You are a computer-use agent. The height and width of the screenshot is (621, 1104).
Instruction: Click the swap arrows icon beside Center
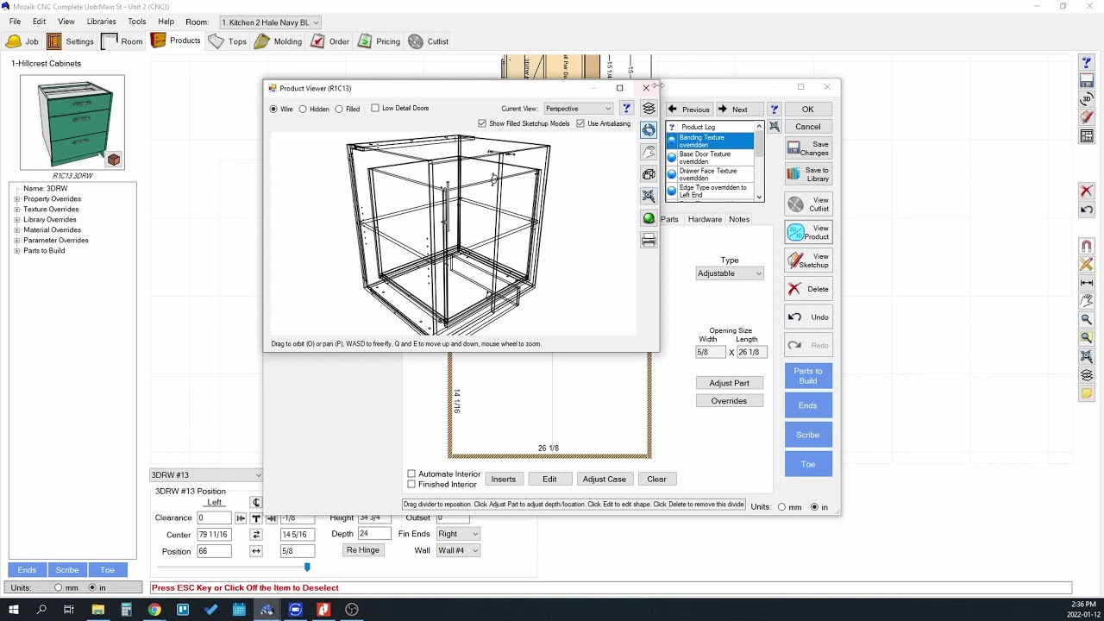coord(256,535)
